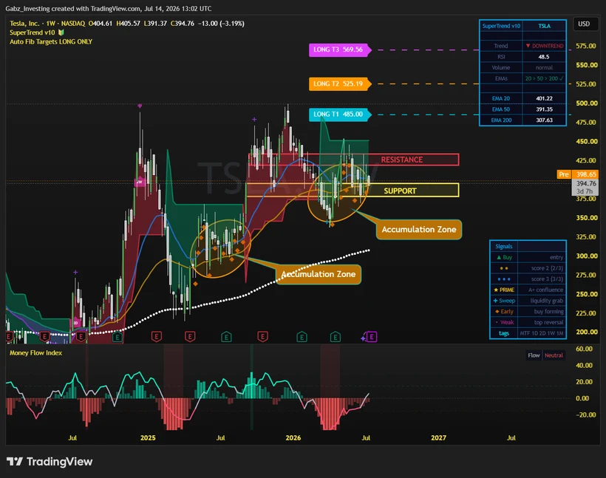
Task: Click 'score 3 (3/3)' in the Signals table
Action: (x=547, y=279)
